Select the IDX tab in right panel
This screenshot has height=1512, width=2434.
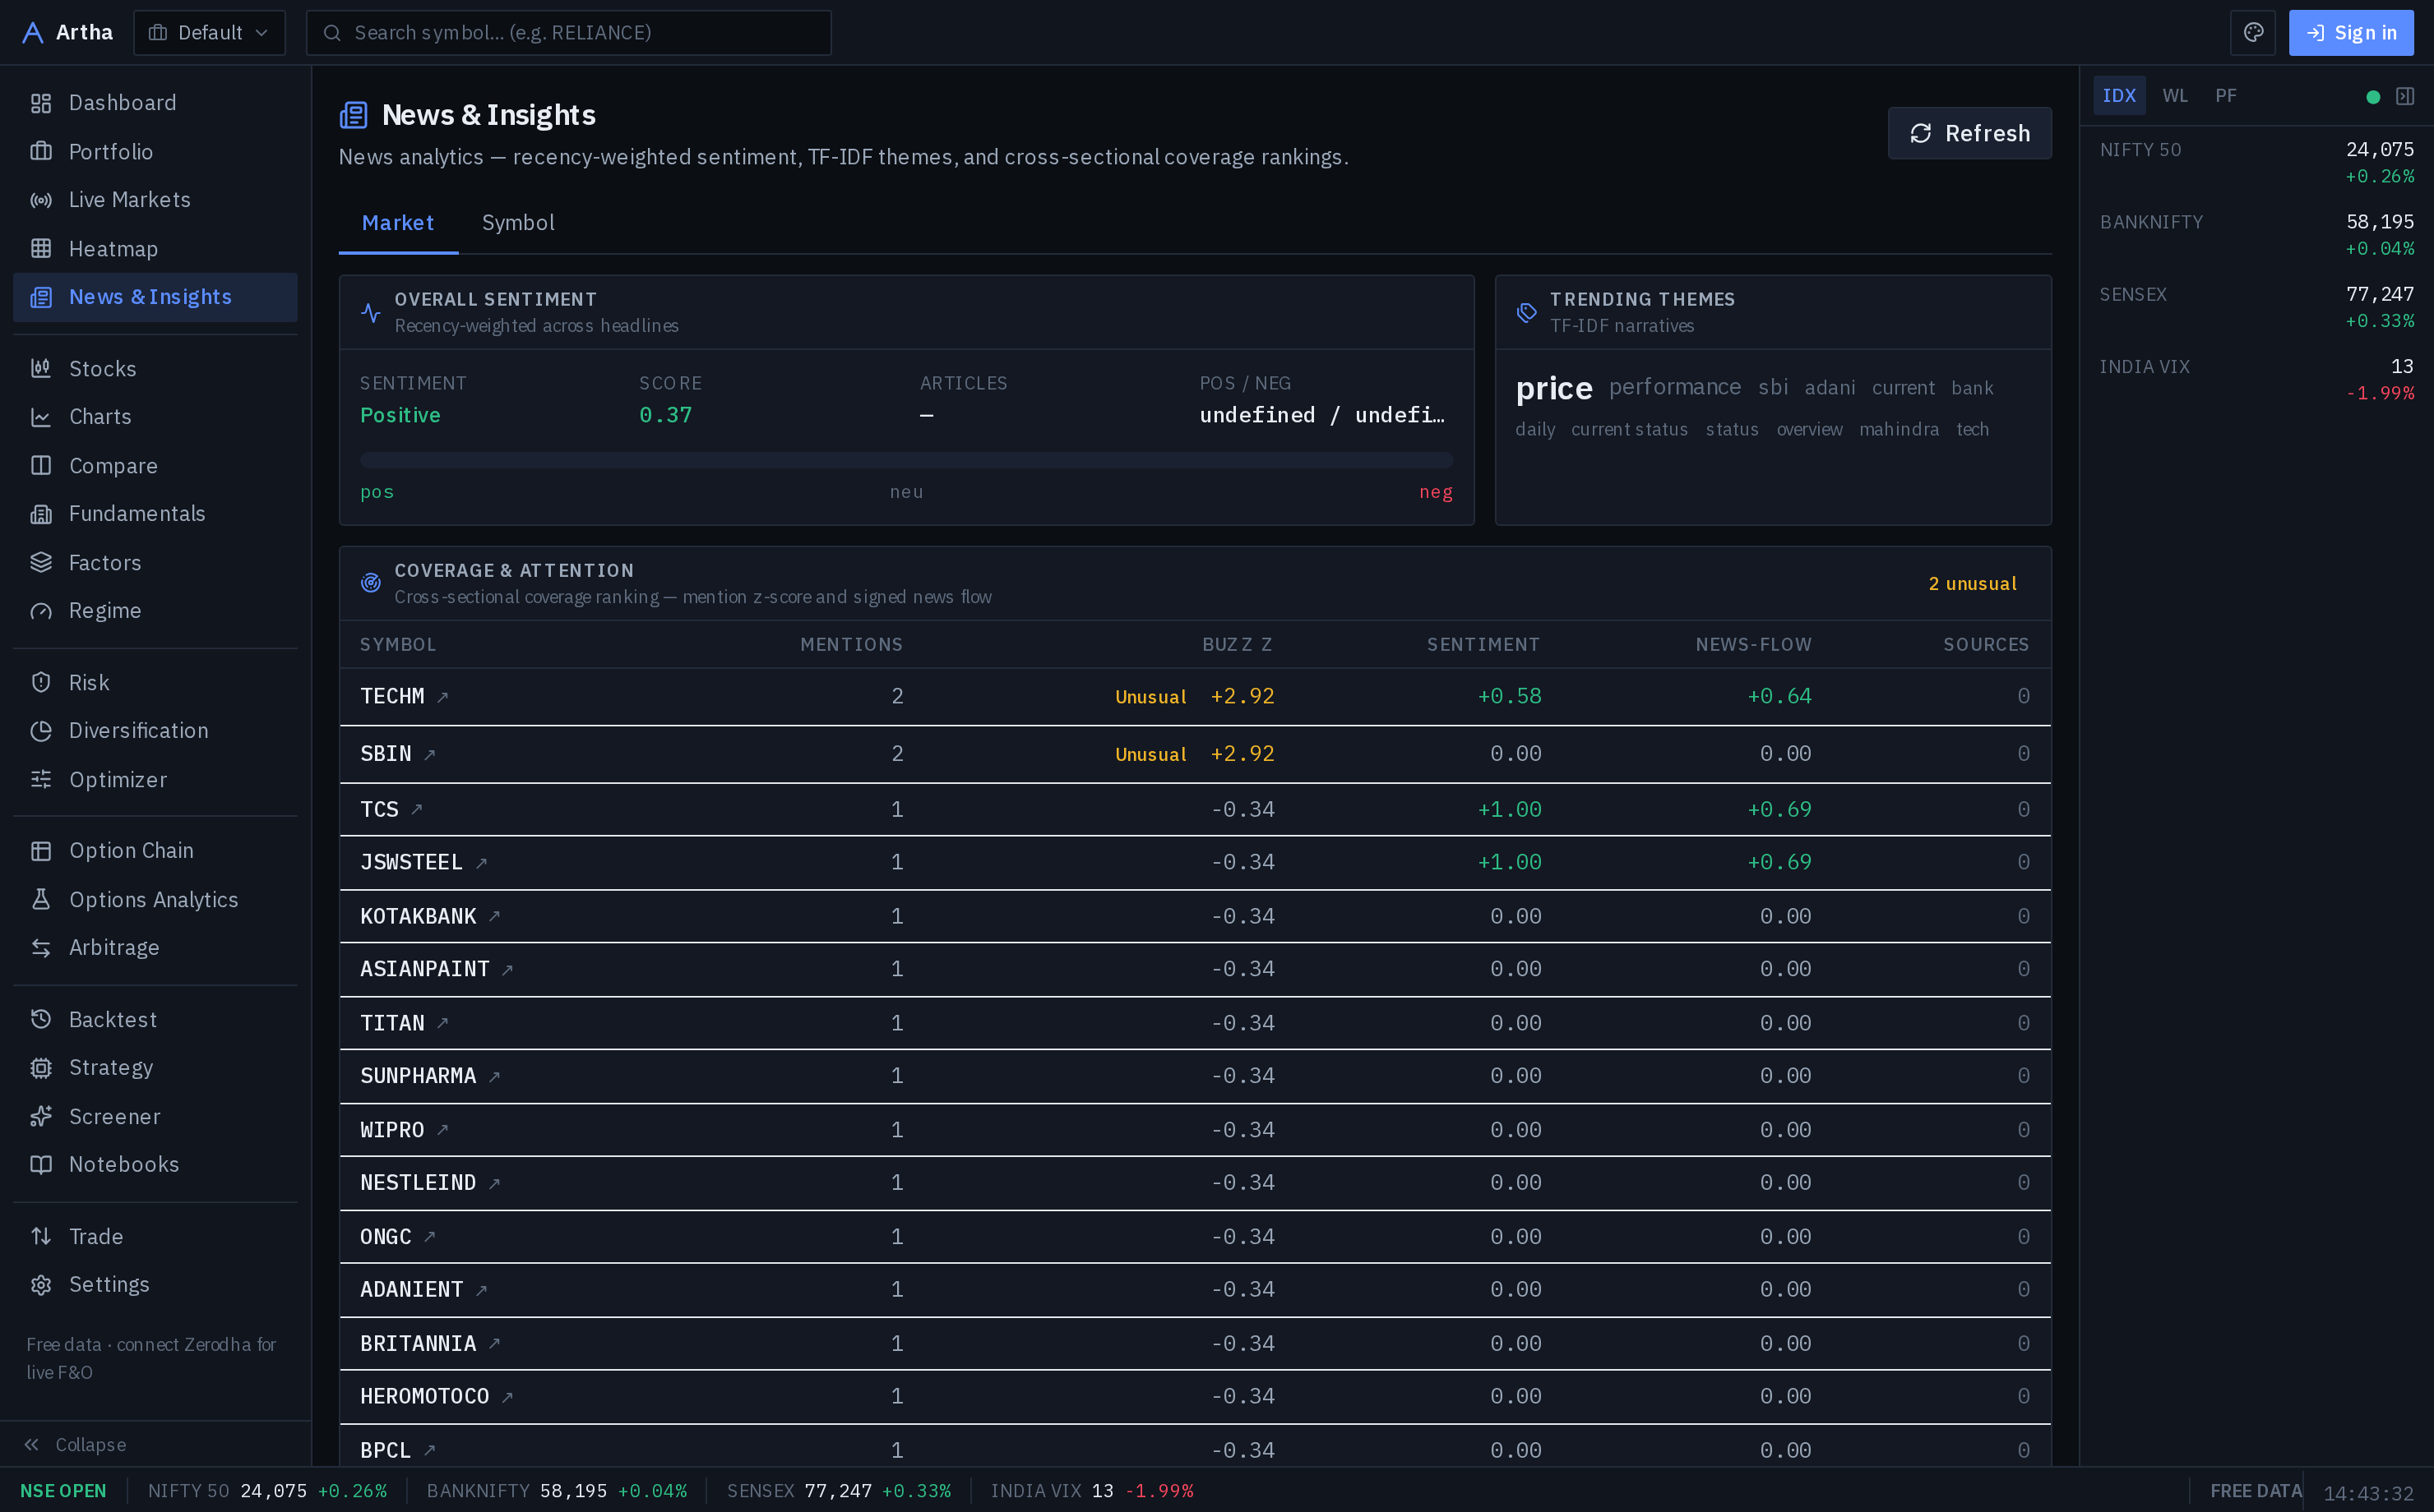(2119, 96)
